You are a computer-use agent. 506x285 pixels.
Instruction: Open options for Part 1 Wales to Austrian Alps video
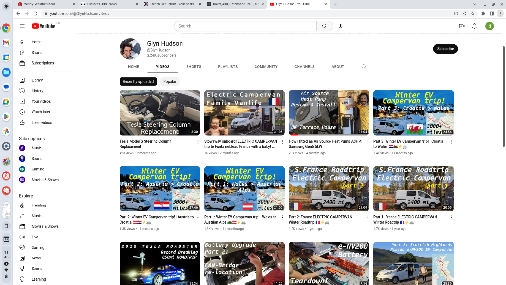pos(282,218)
